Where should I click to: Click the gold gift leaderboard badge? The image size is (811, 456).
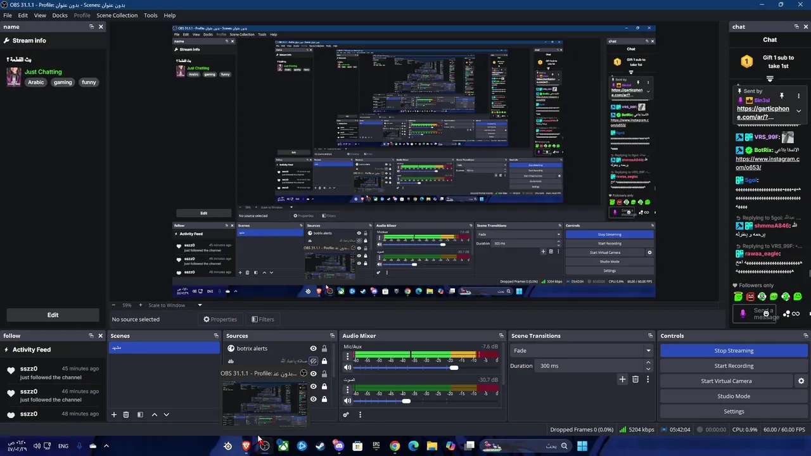click(746, 61)
